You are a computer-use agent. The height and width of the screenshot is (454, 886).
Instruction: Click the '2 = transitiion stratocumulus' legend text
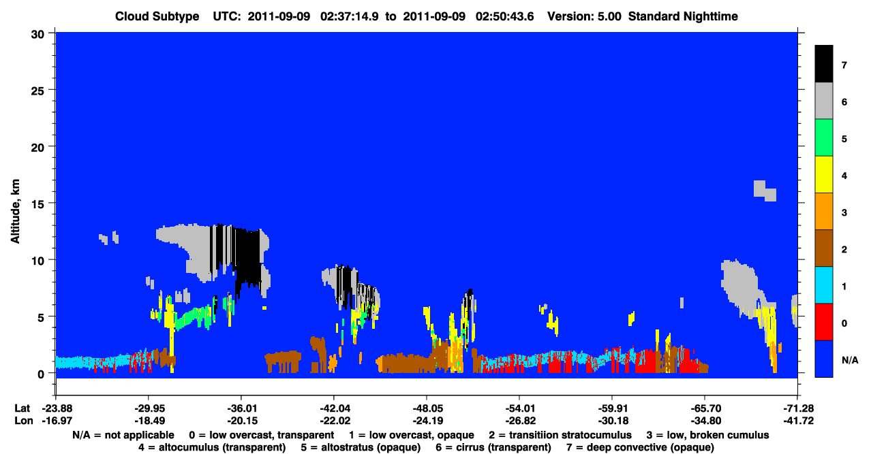click(560, 435)
